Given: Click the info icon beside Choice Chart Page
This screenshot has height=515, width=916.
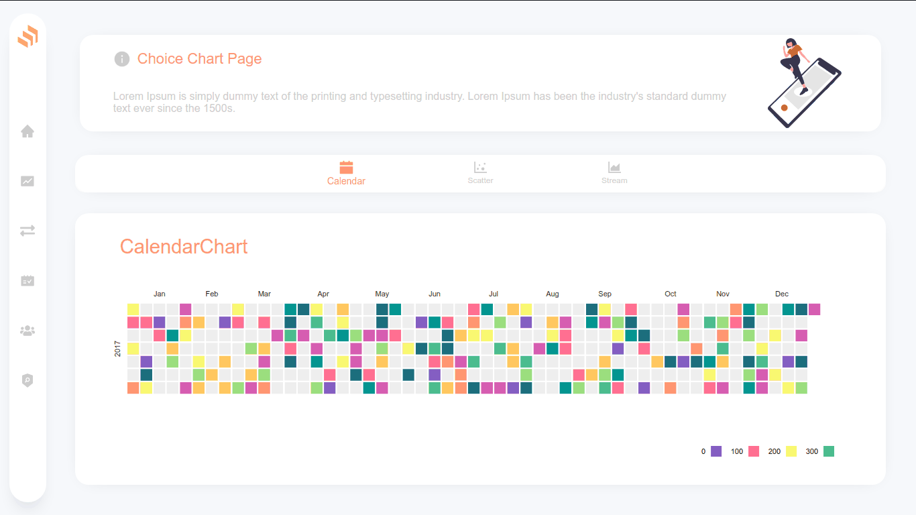Looking at the screenshot, I should [121, 59].
